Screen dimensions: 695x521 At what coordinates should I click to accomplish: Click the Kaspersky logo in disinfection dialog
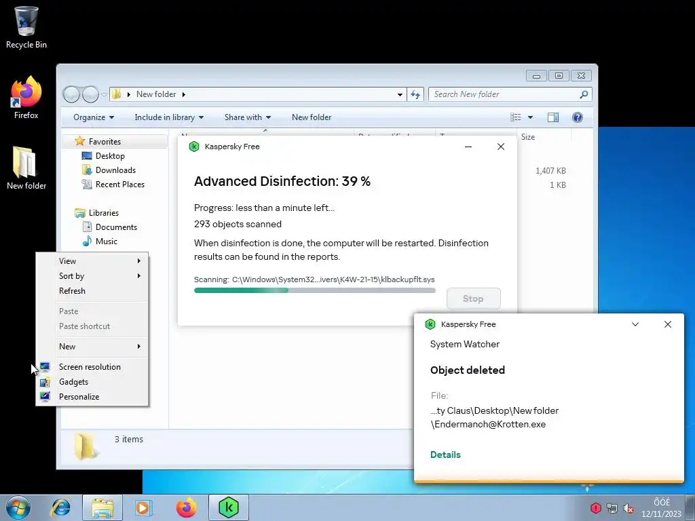[194, 147]
